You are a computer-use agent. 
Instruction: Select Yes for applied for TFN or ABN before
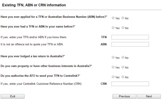click(113, 18)
